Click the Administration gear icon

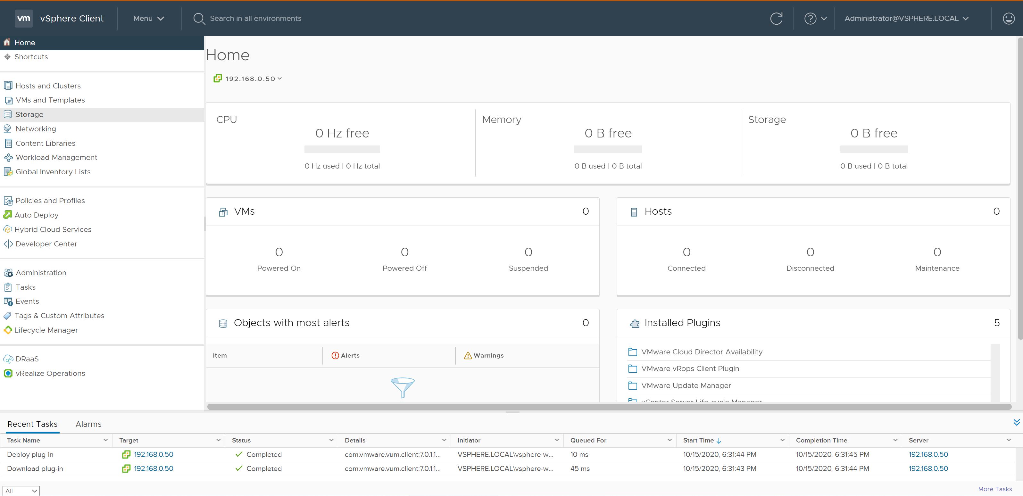point(8,273)
